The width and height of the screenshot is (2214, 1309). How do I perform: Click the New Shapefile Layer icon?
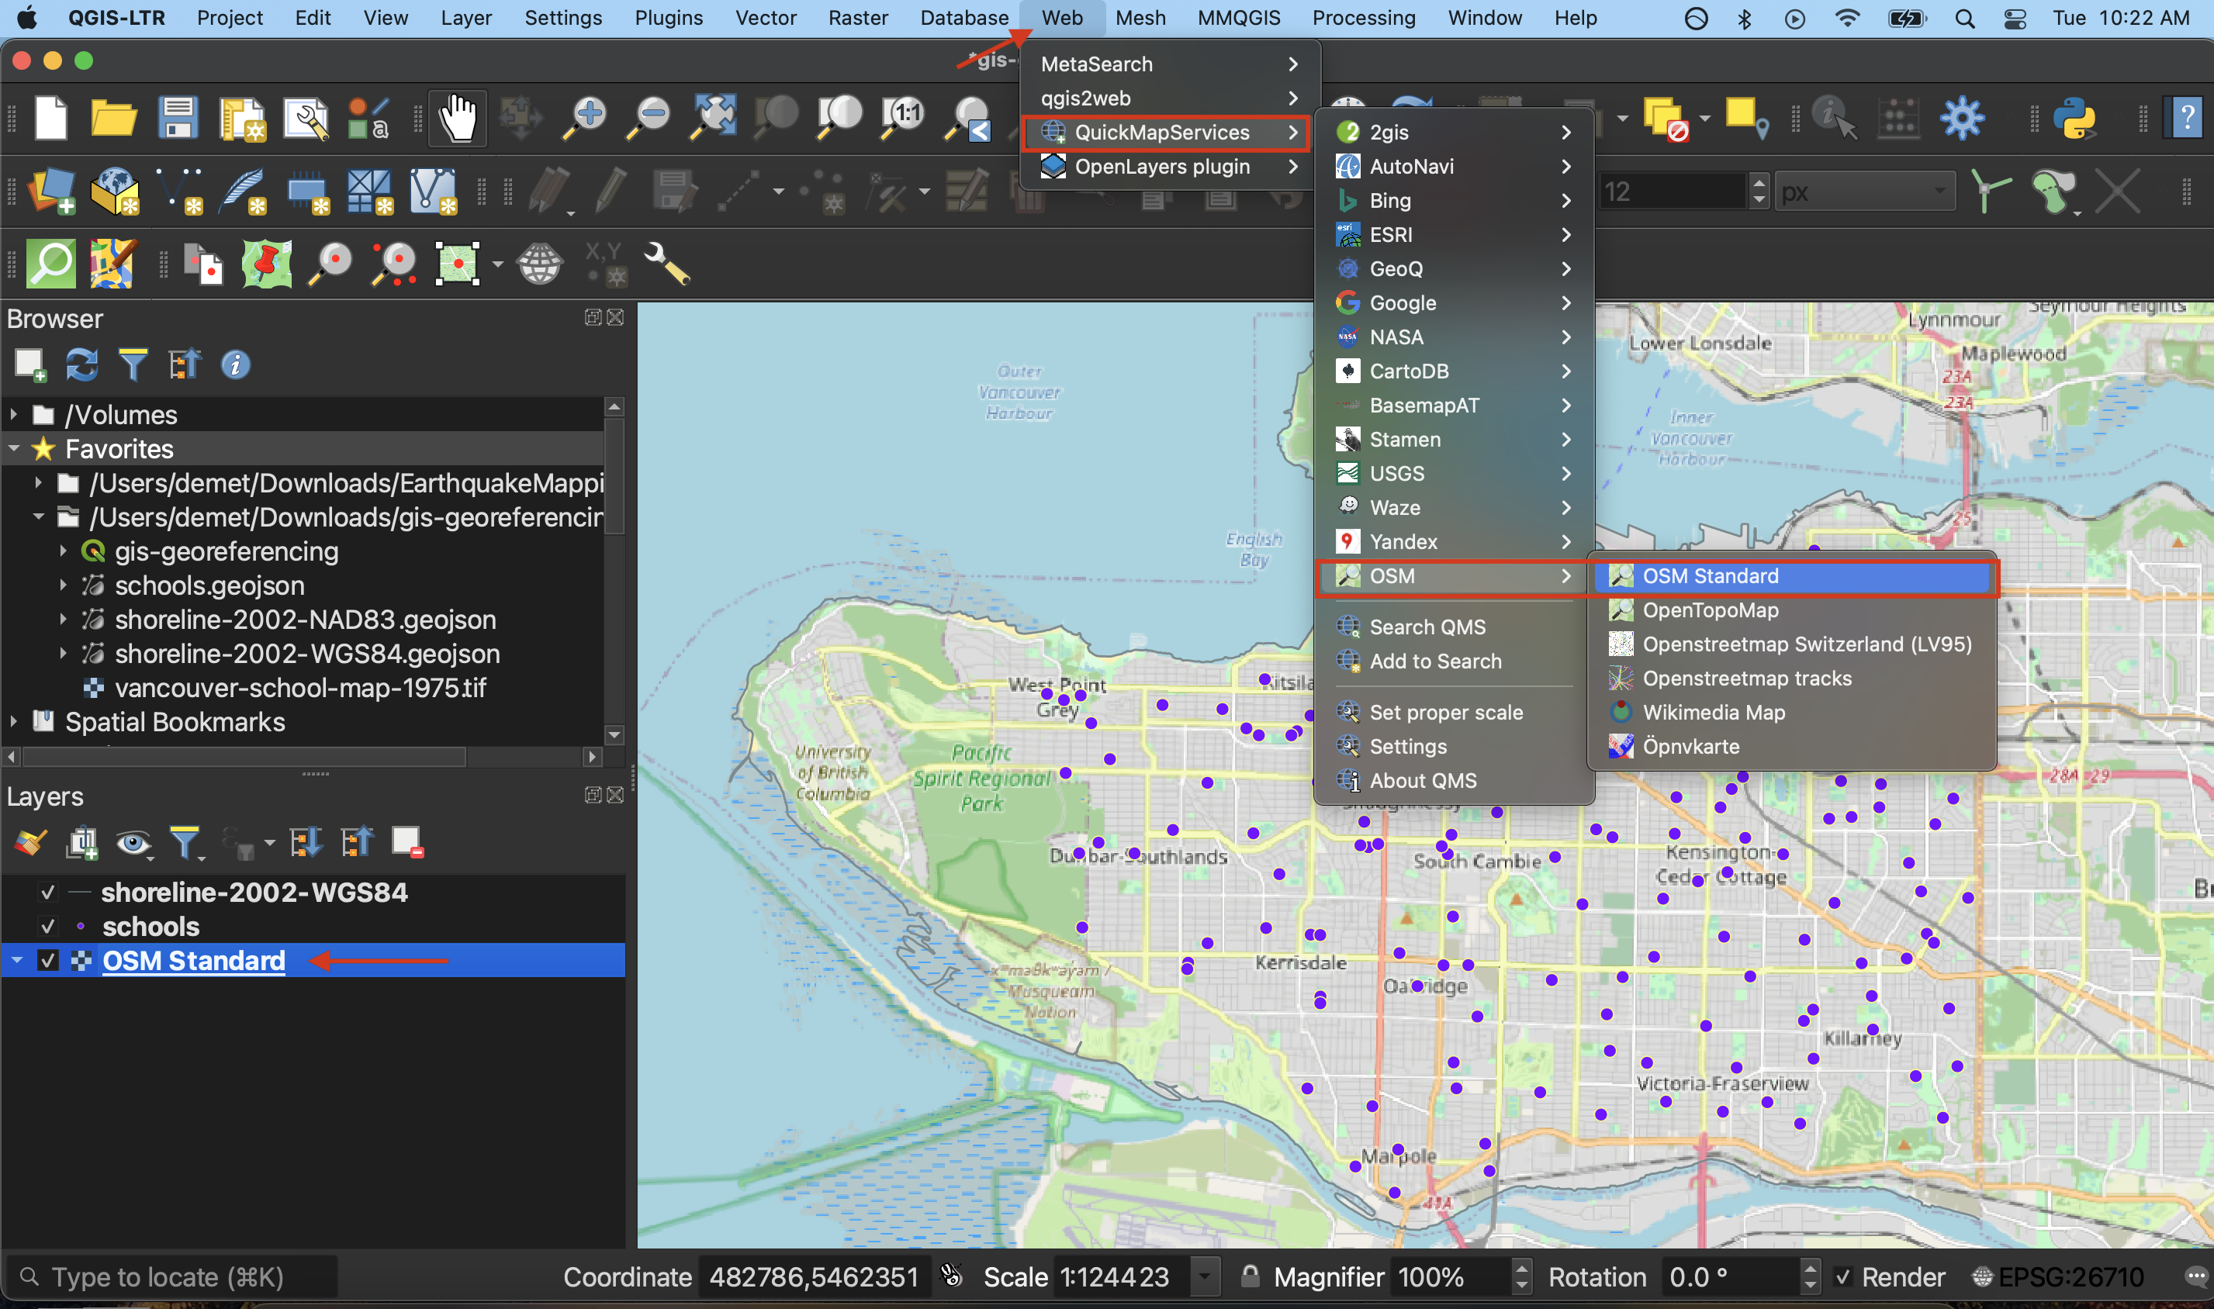coord(179,192)
